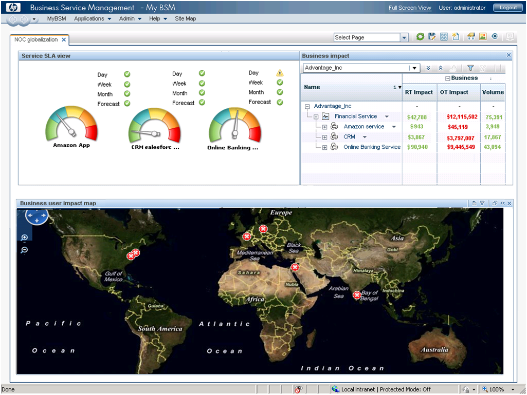Close the NOC globalization tab
The image size is (527, 395).
click(64, 39)
